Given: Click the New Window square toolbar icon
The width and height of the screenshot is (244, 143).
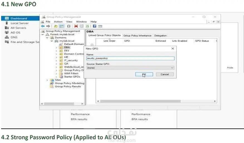Looking at the screenshot, I should click(69, 26).
